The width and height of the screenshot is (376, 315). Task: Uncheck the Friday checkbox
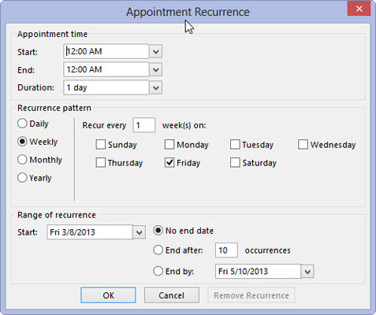click(169, 162)
